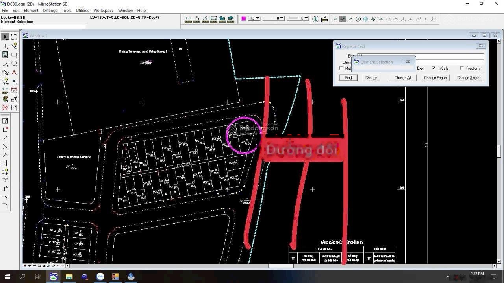The width and height of the screenshot is (504, 283).
Task: Toggle the In Cells checkbox
Action: [434, 68]
